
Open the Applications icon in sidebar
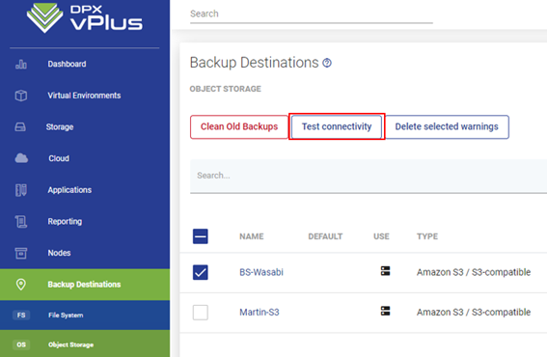[21, 190]
